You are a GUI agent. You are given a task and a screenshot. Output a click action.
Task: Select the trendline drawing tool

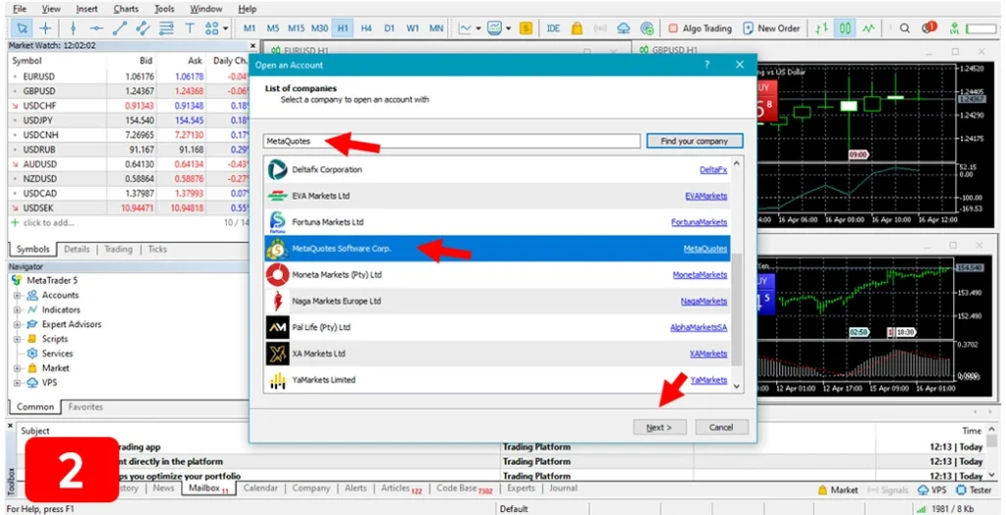[120, 29]
